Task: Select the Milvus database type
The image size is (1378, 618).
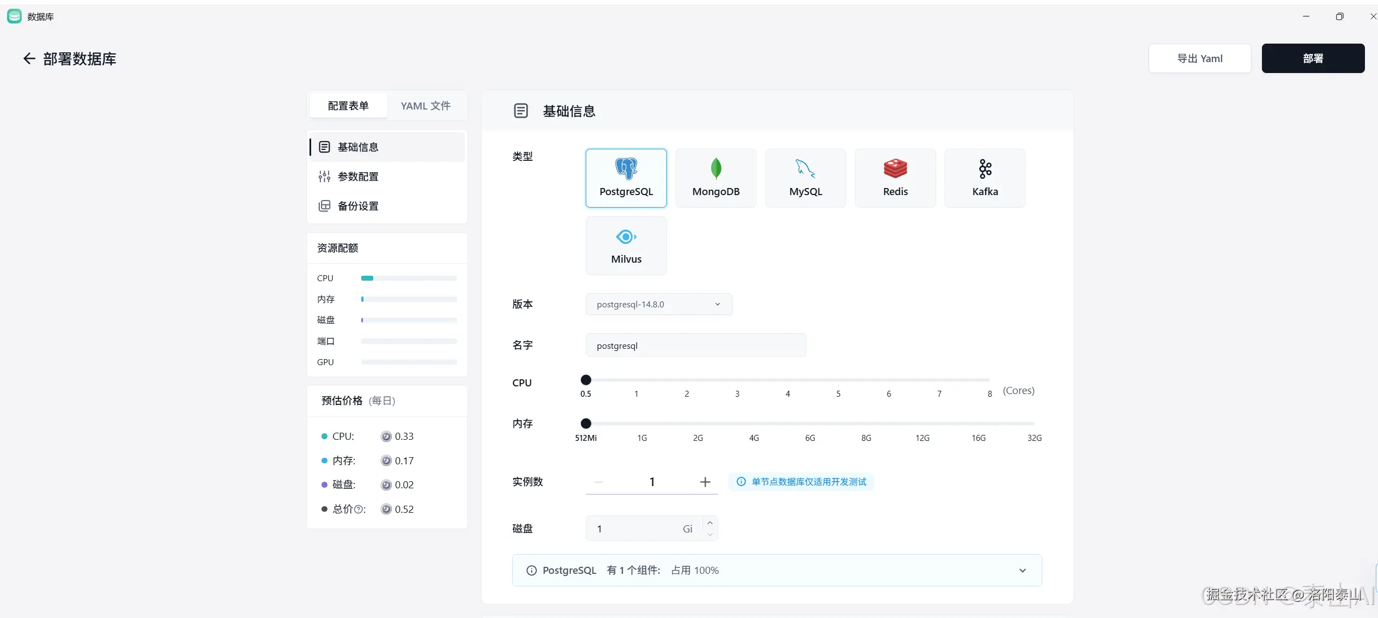Action: coord(626,245)
